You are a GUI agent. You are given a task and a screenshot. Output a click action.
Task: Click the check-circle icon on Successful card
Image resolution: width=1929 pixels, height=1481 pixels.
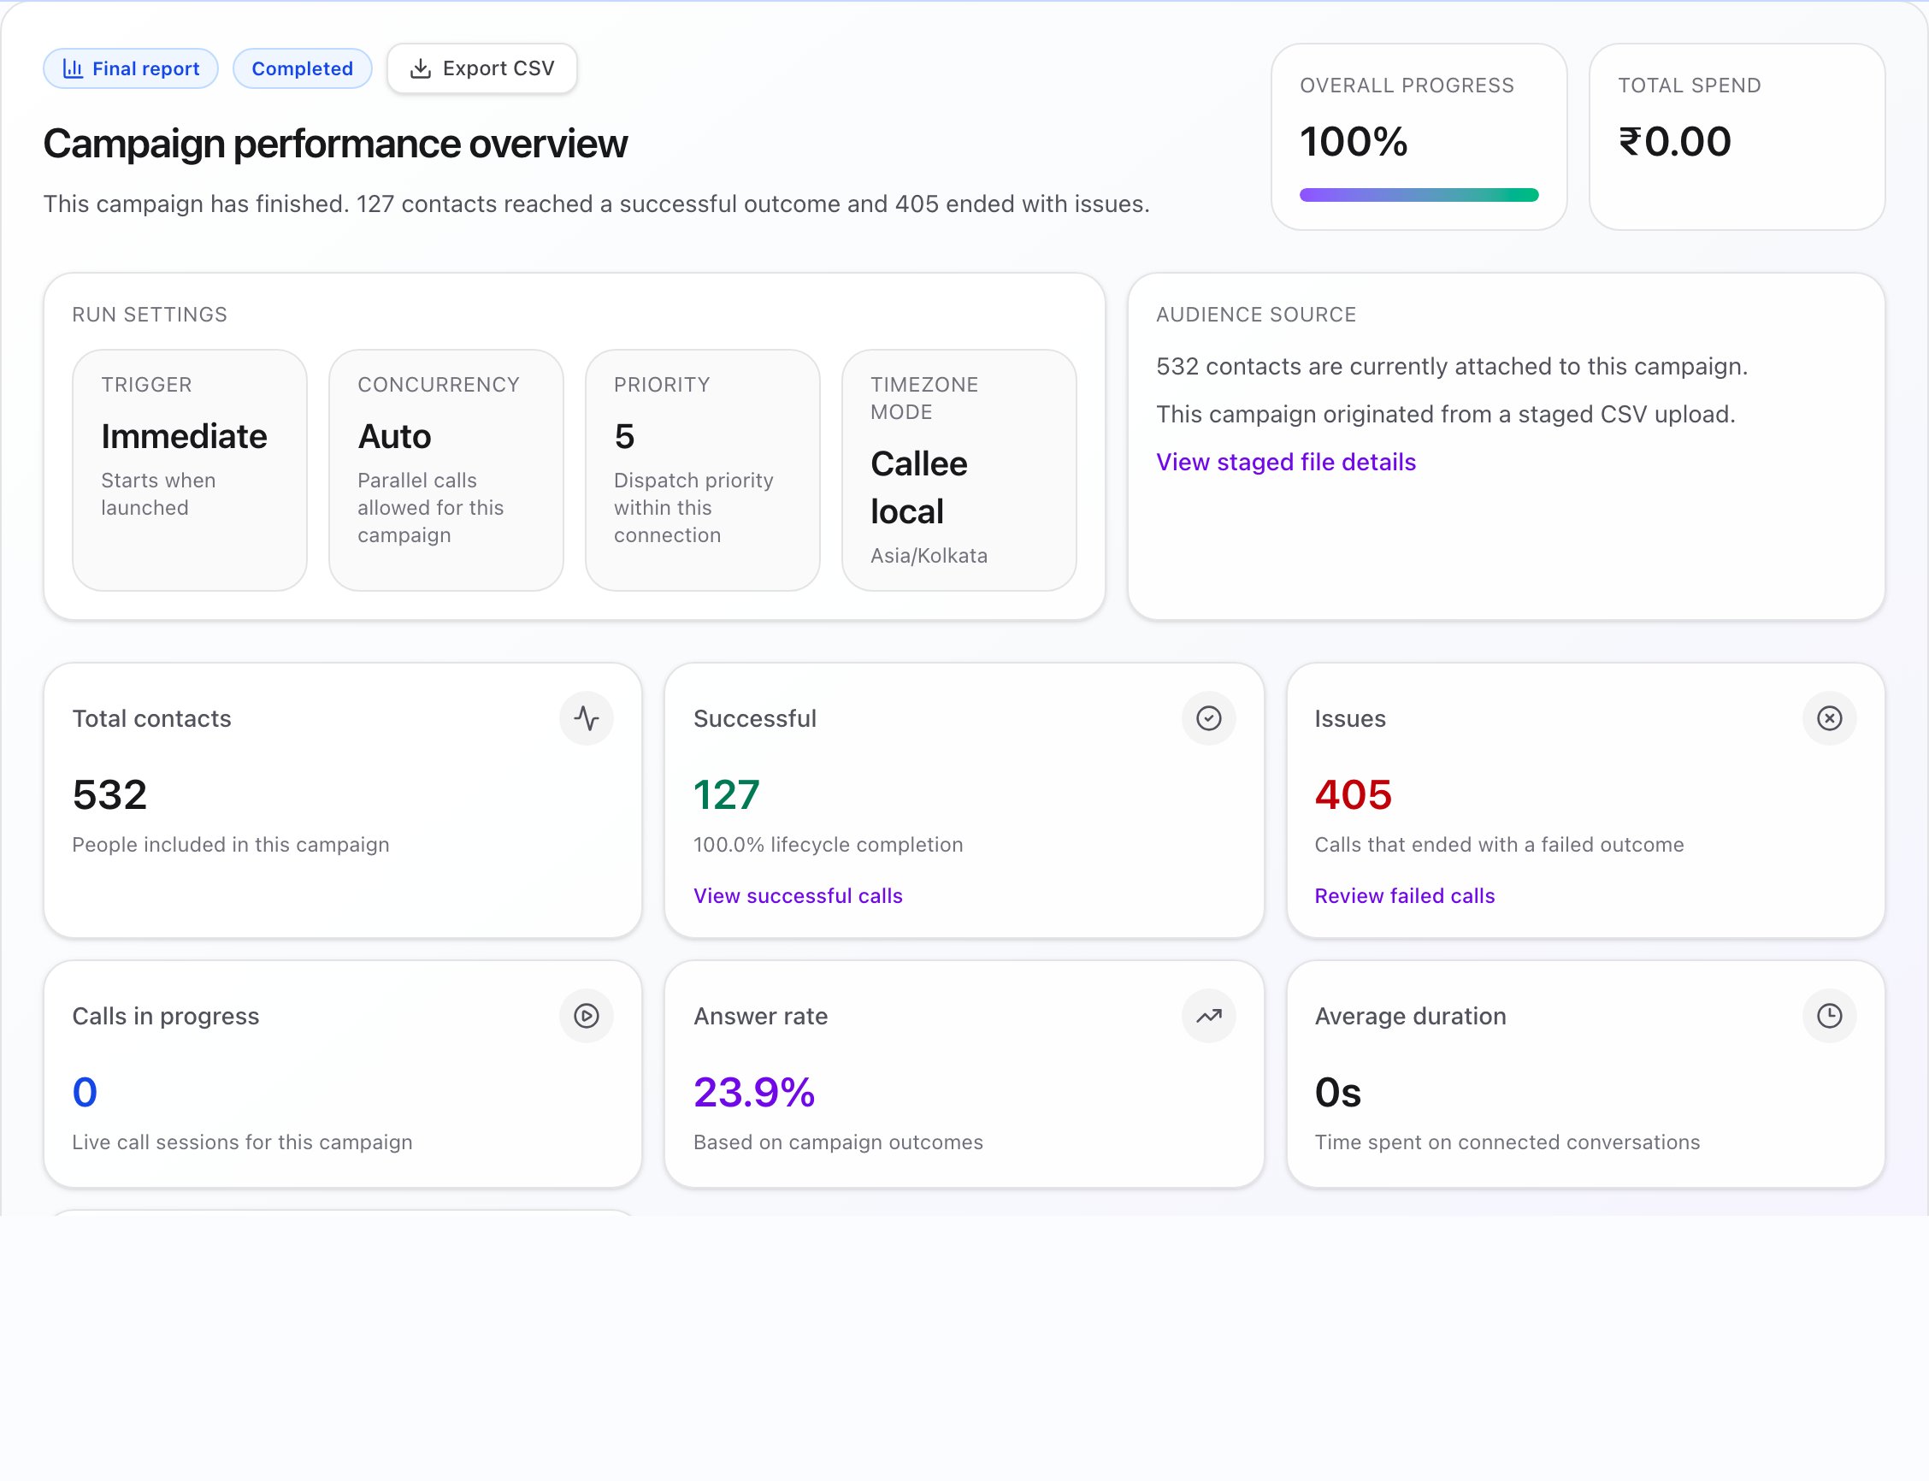(x=1209, y=718)
